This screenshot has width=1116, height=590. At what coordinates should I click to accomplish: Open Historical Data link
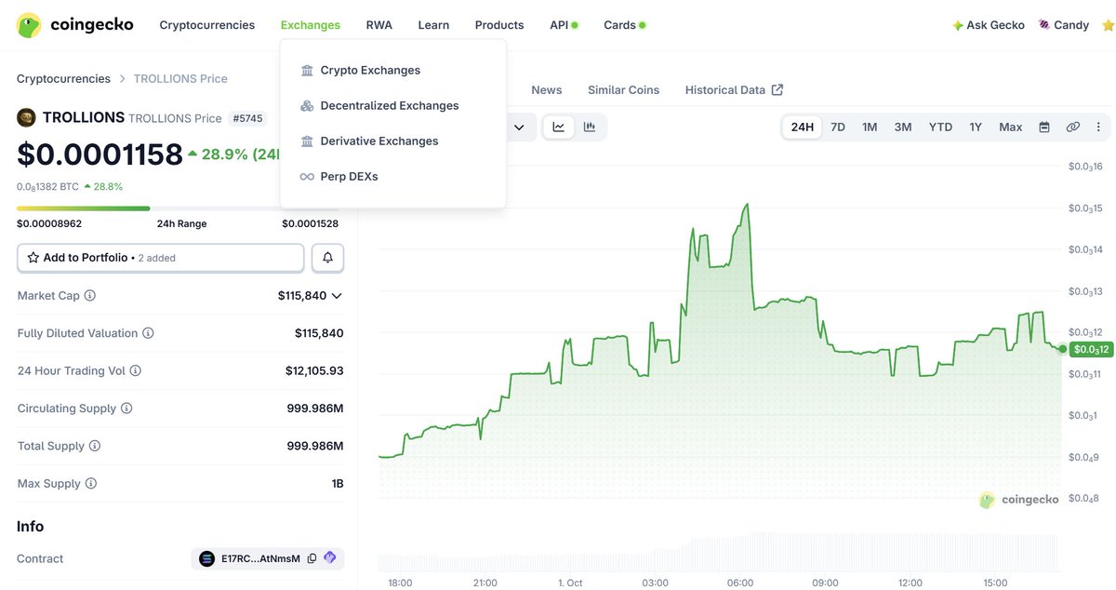(734, 90)
